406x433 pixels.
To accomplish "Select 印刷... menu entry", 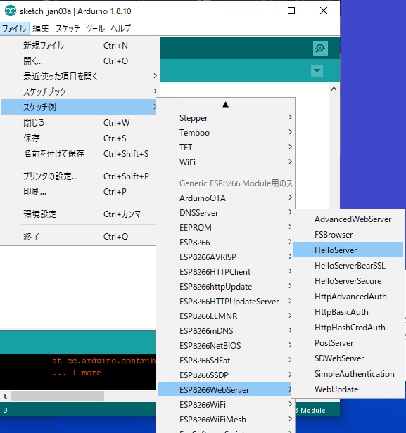I will pyautogui.click(x=80, y=192).
